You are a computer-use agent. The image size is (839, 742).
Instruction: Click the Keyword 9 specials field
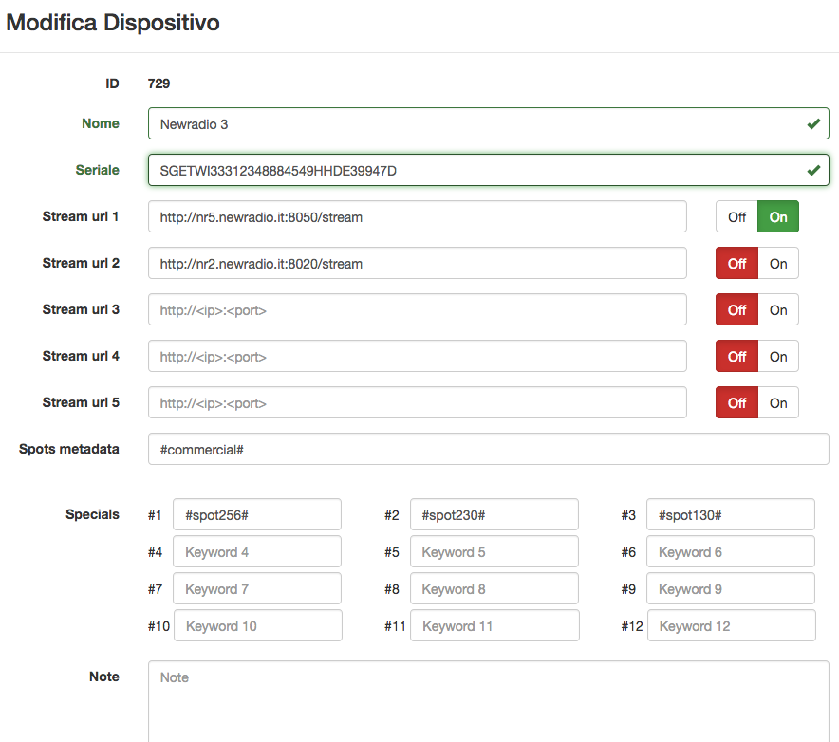tap(731, 588)
